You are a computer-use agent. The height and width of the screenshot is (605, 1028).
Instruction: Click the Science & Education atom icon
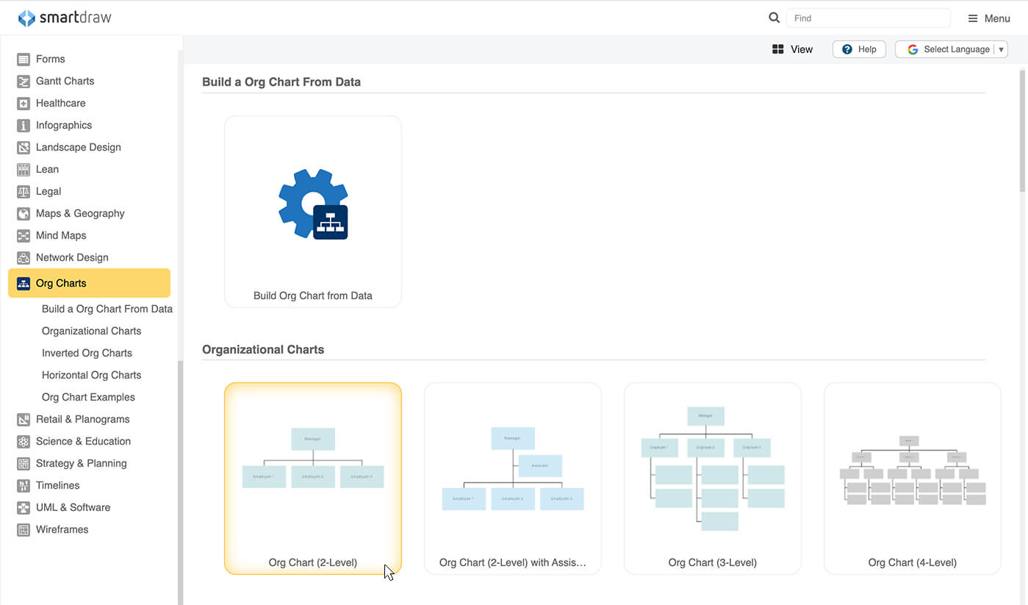coord(24,441)
